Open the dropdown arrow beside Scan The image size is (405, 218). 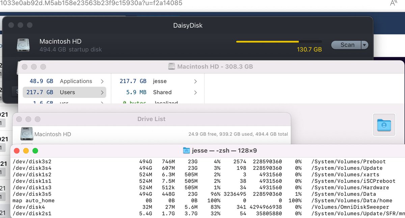(x=364, y=45)
